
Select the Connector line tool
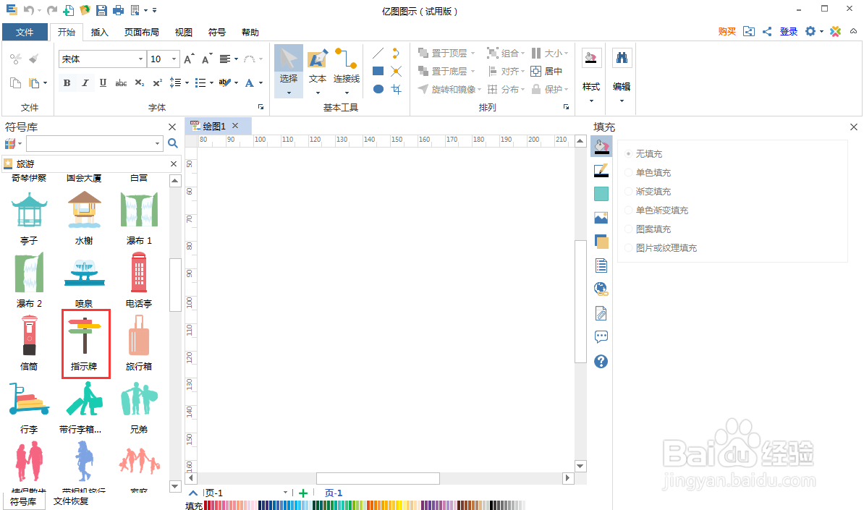(x=346, y=70)
